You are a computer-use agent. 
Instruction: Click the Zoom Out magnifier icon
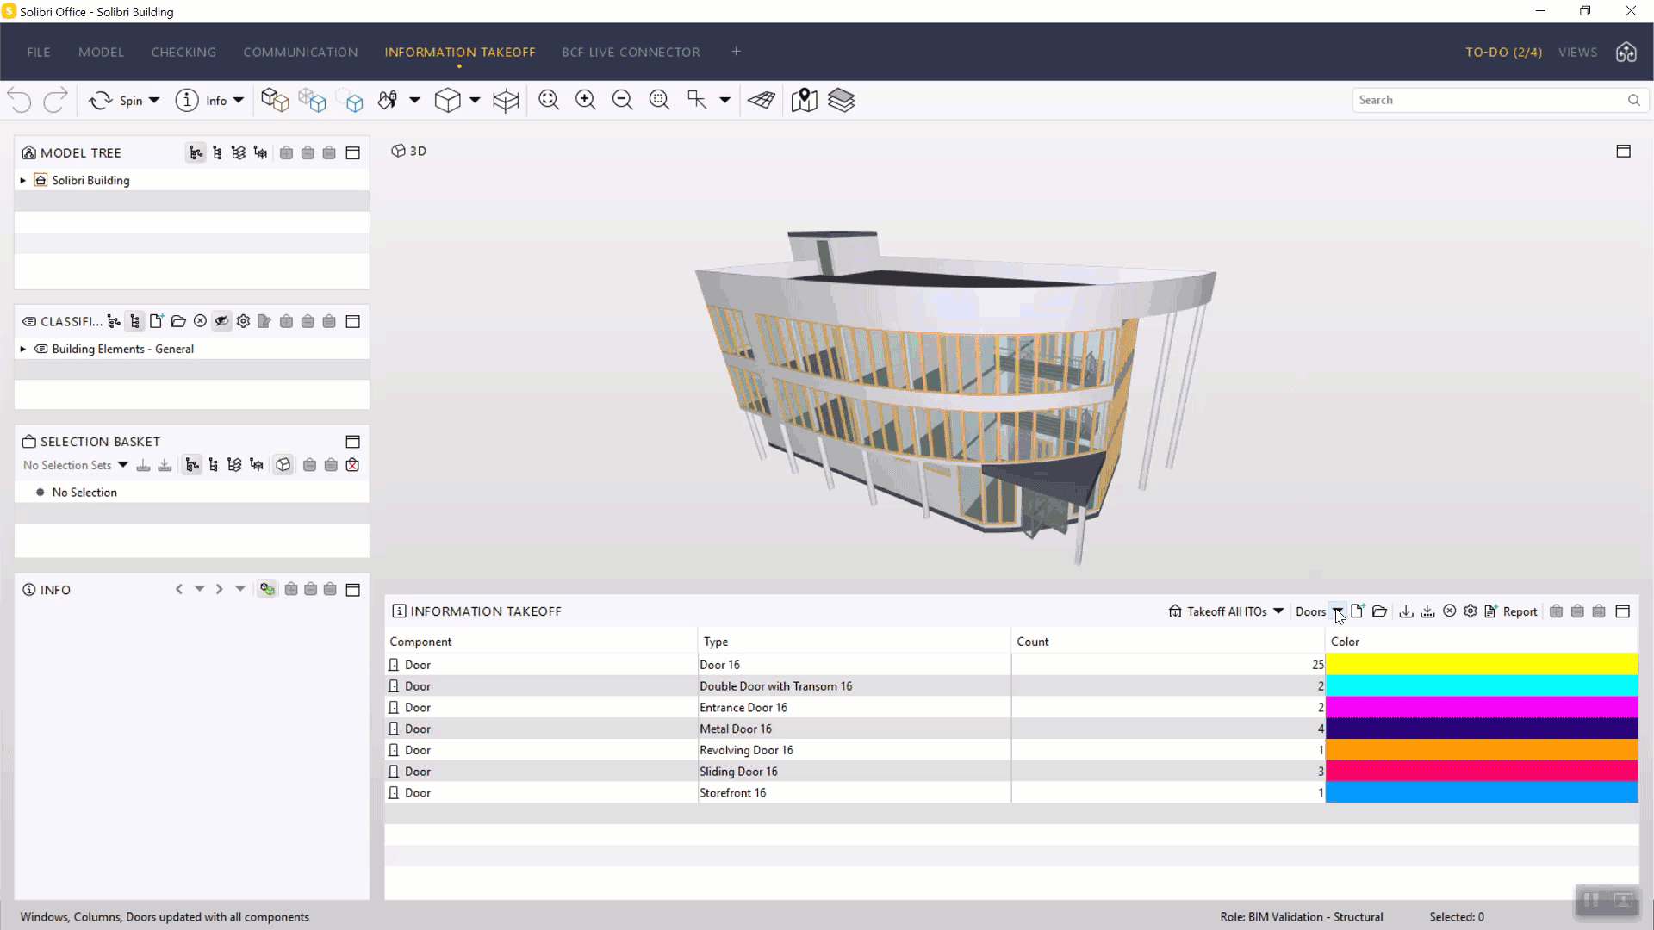pos(622,100)
